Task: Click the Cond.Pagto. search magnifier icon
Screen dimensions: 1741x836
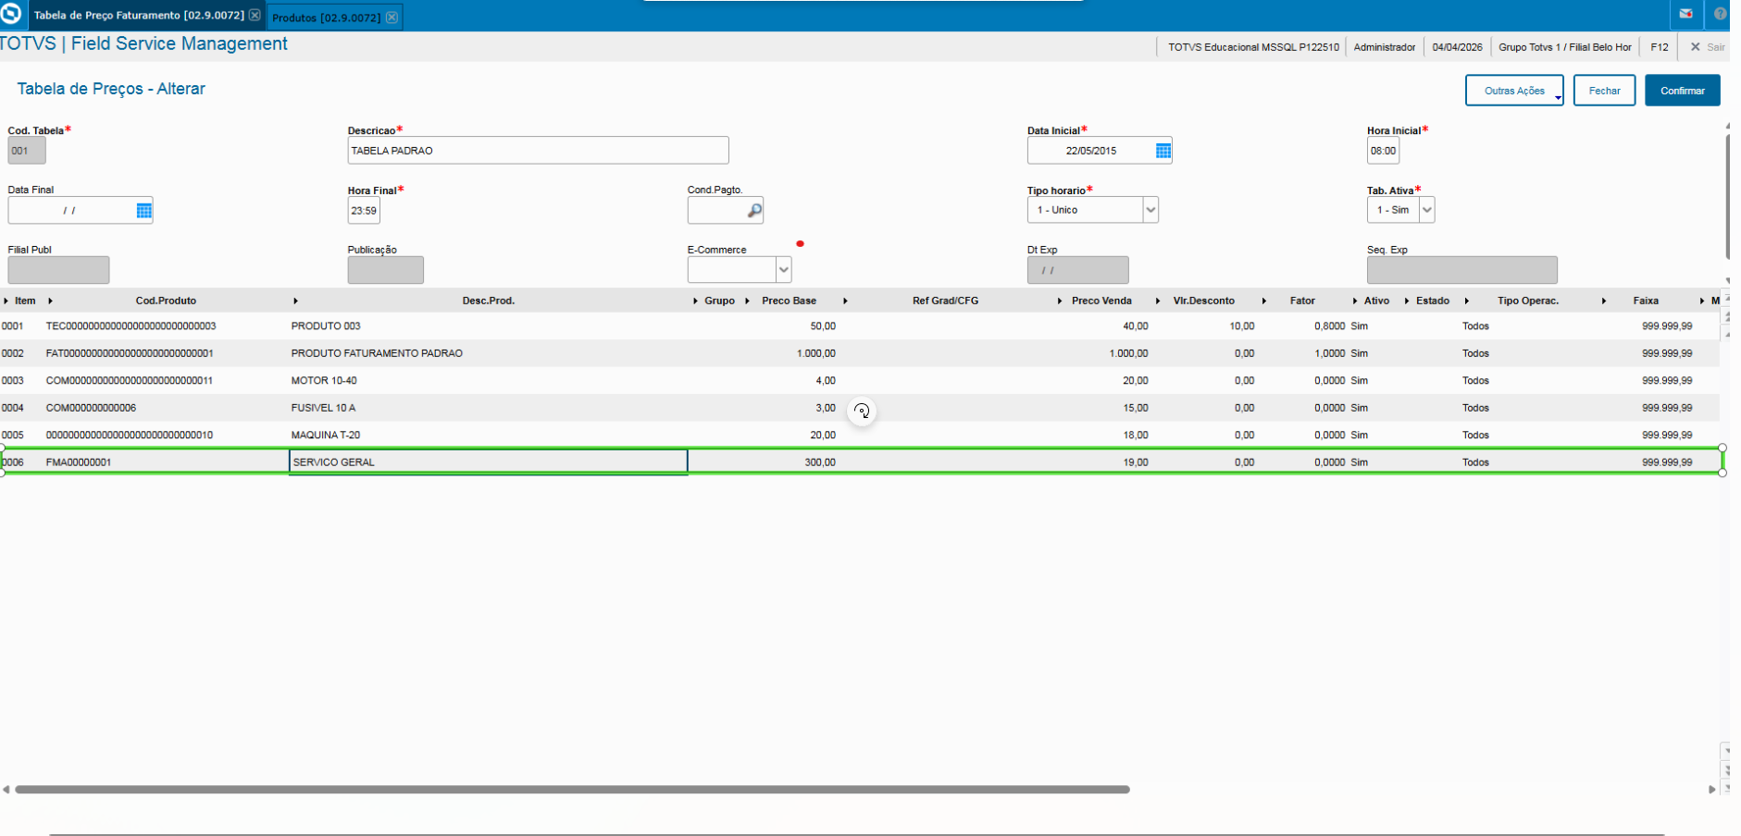Action: pos(754,211)
